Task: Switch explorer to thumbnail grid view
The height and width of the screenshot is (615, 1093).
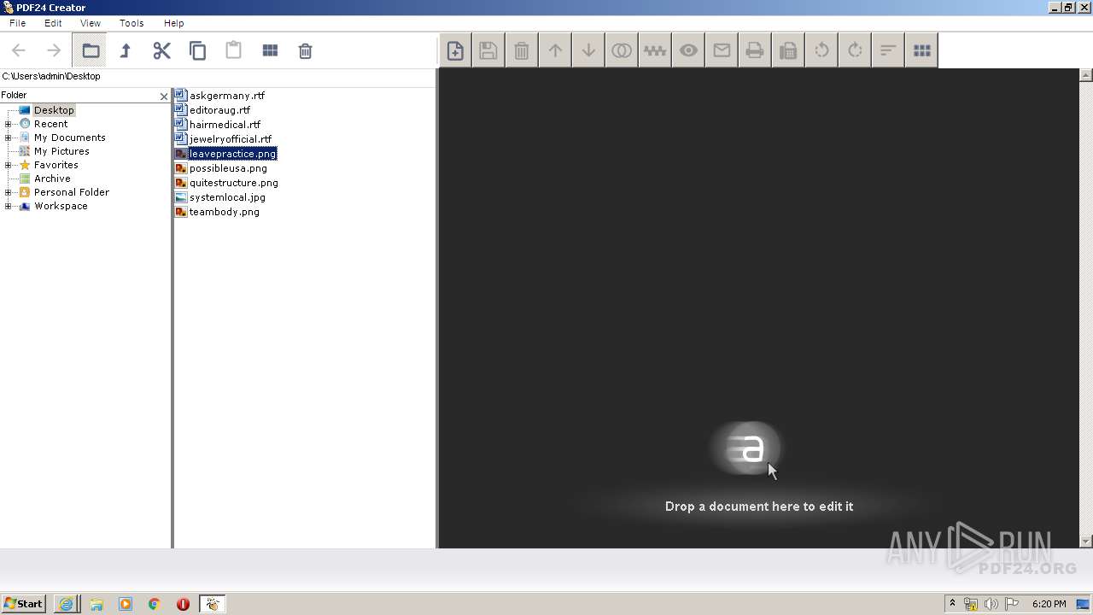Action: [x=270, y=51]
